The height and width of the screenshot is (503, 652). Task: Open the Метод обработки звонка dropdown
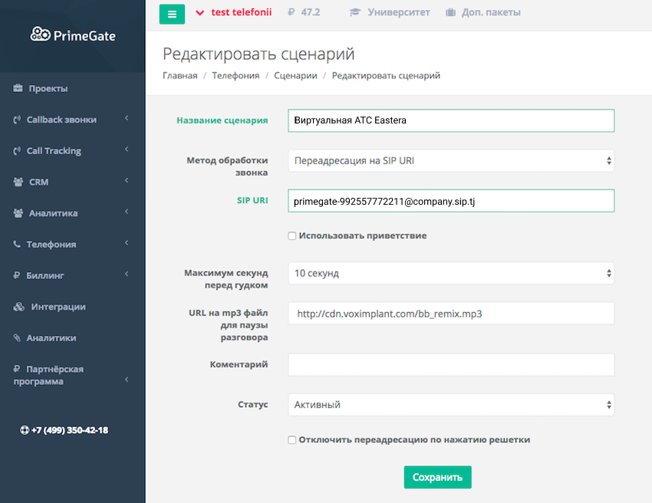pos(451,161)
